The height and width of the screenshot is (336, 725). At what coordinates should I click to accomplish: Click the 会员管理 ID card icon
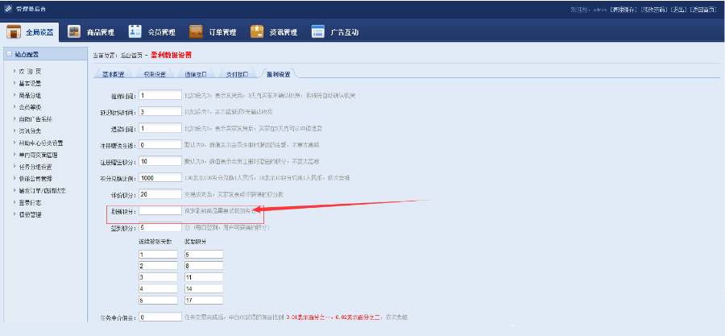tap(135, 31)
